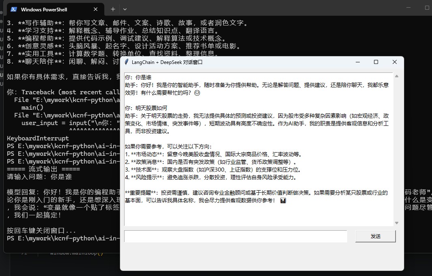
Task: Click the chat history scrollbar track
Action: pyautogui.click(x=397, y=150)
